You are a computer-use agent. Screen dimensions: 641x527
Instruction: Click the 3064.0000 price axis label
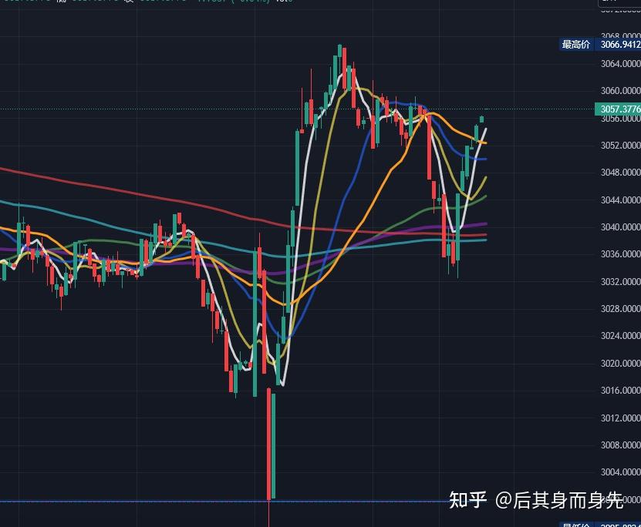(x=620, y=63)
